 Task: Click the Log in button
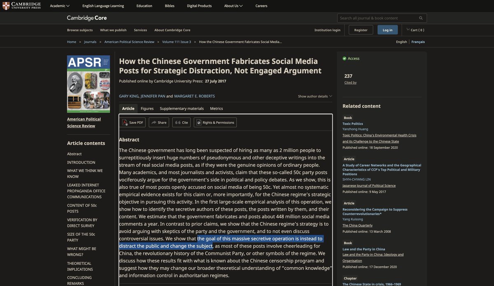[x=388, y=30]
